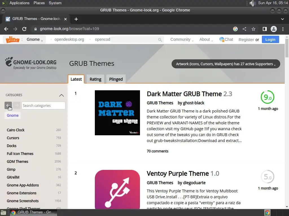
Task: Click the Chrome icon in bottom-right tray
Action: point(267,213)
